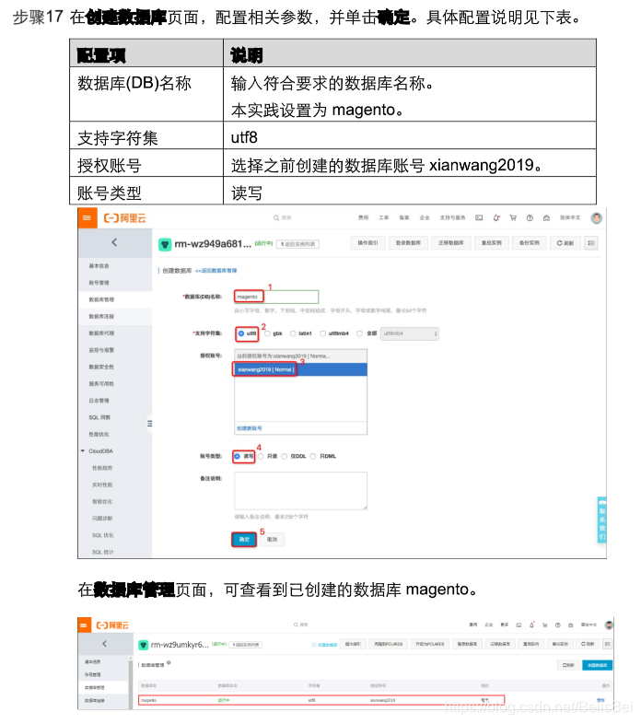Image resolution: width=641 pixels, height=724 pixels.
Task: Click 备份实例 button on create-database page
Action: [x=530, y=243]
